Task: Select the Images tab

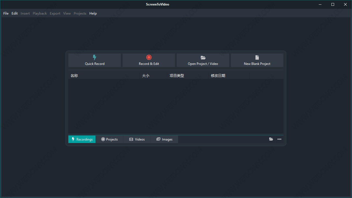Action: [164, 139]
